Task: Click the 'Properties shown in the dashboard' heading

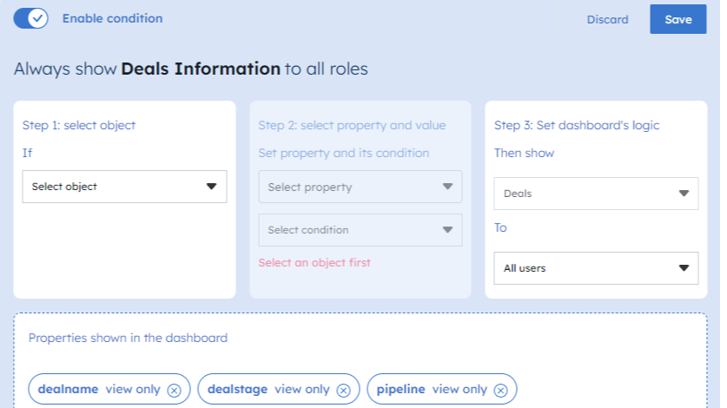Action: click(x=128, y=338)
